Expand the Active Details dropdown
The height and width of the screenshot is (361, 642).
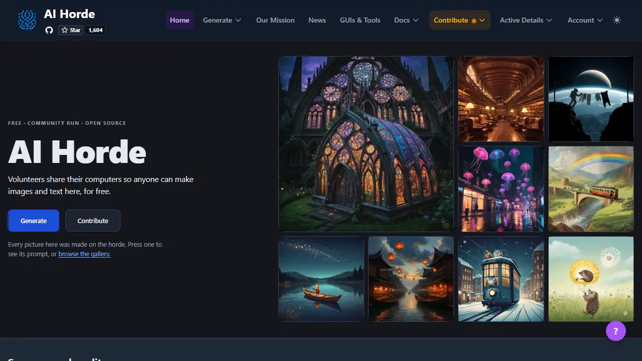pyautogui.click(x=526, y=20)
